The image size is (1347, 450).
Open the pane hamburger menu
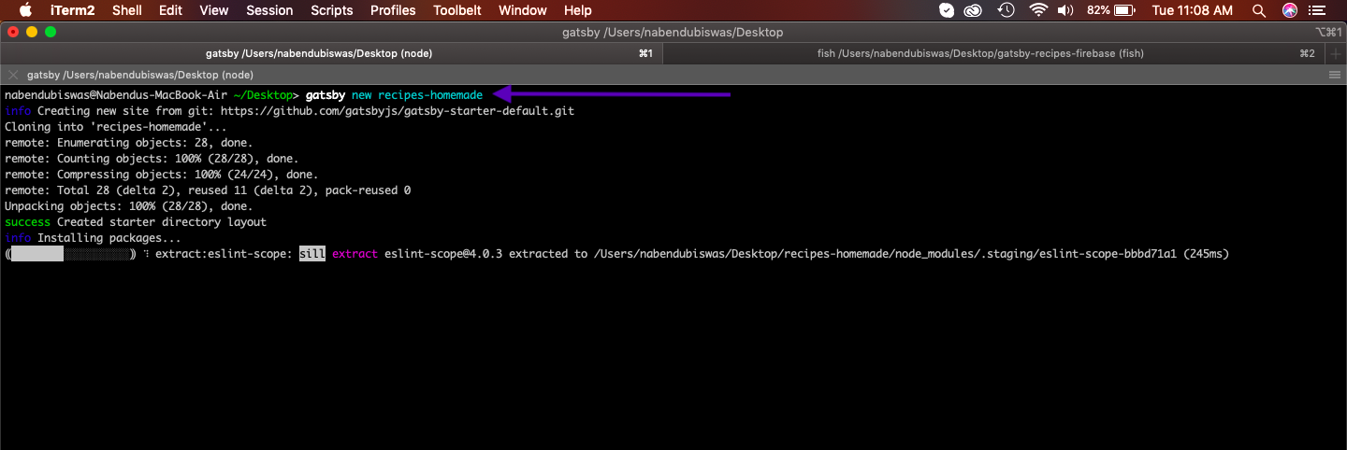tap(1335, 75)
